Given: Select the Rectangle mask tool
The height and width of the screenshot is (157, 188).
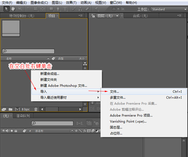Looking at the screenshot, I should point(52,9).
